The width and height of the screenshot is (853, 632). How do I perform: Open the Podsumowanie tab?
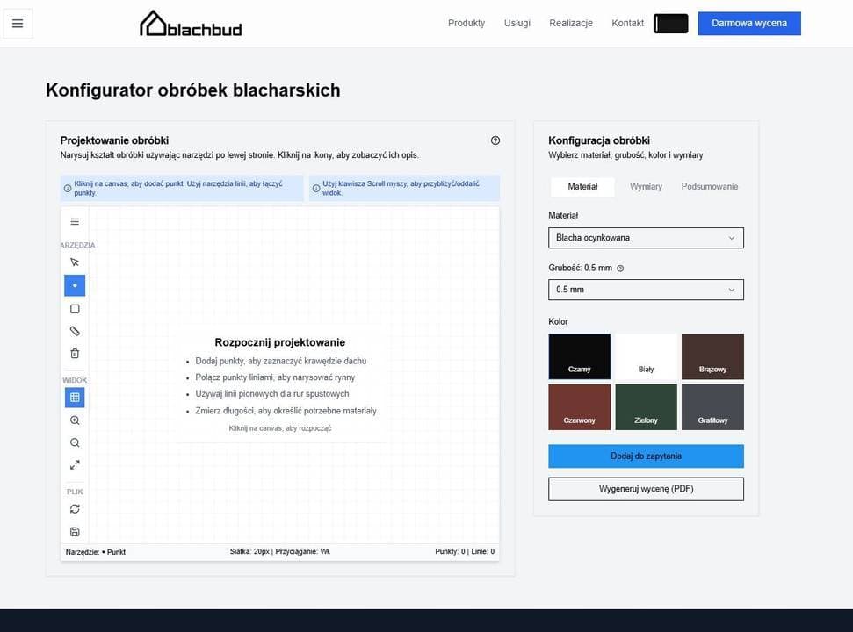pyautogui.click(x=710, y=186)
